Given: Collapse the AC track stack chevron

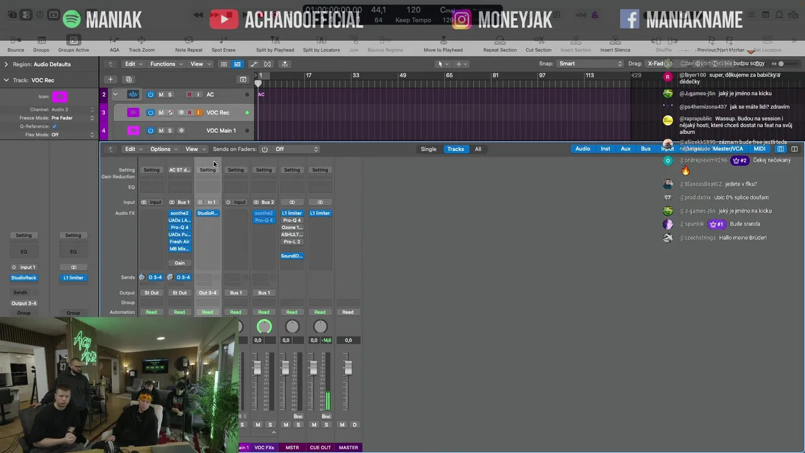Looking at the screenshot, I should 115,94.
